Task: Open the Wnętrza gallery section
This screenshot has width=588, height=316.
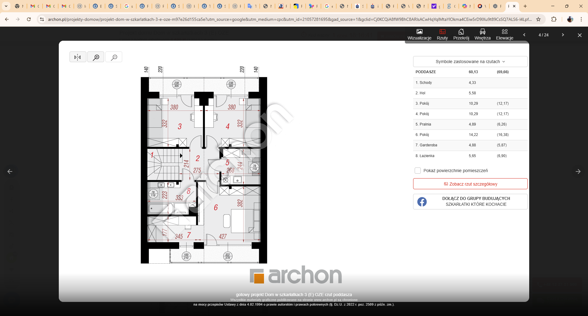Action: [482, 34]
